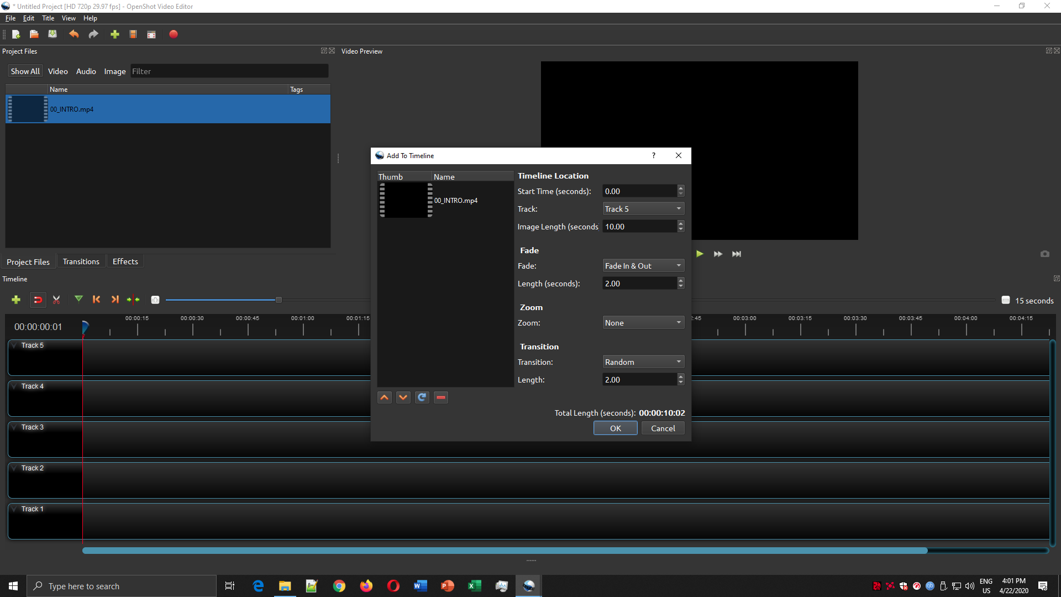Click the Import Files green plus icon
The width and height of the screenshot is (1061, 597).
(114, 34)
